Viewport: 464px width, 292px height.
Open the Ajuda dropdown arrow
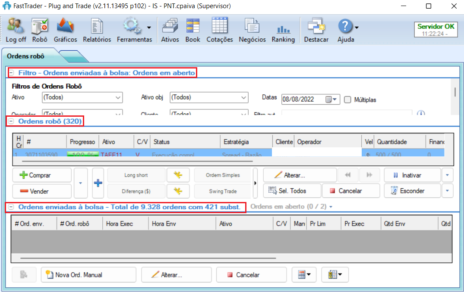tap(357, 28)
